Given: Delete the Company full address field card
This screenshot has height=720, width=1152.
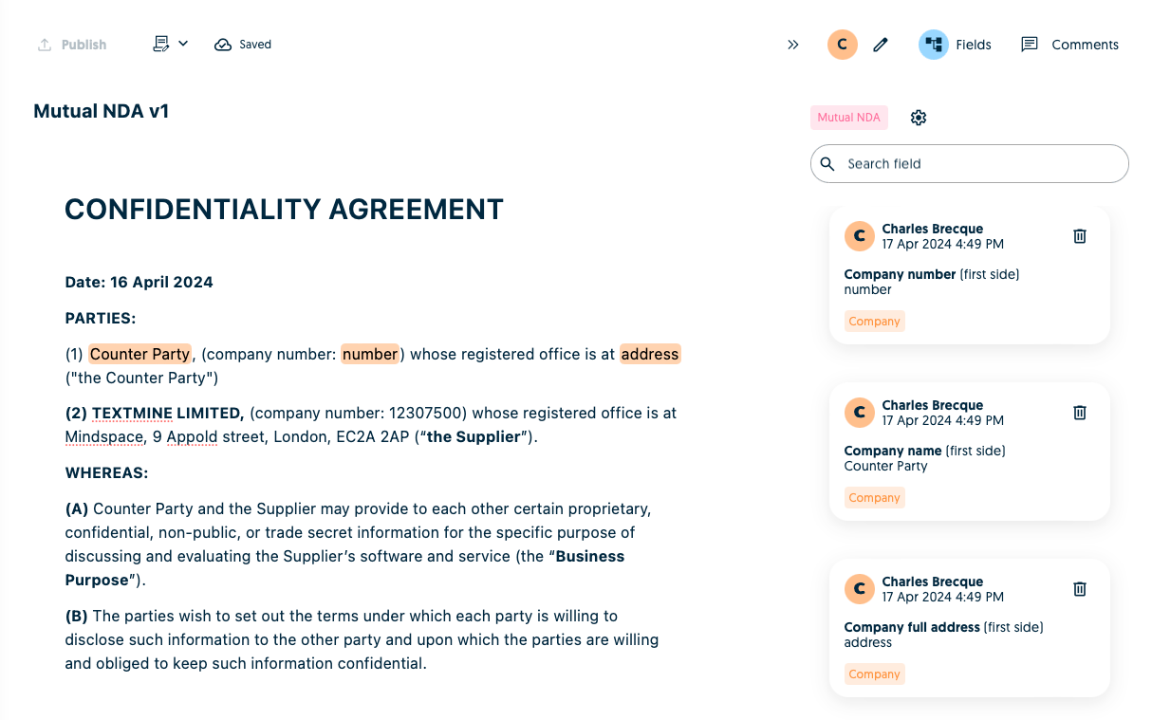Looking at the screenshot, I should 1080,589.
